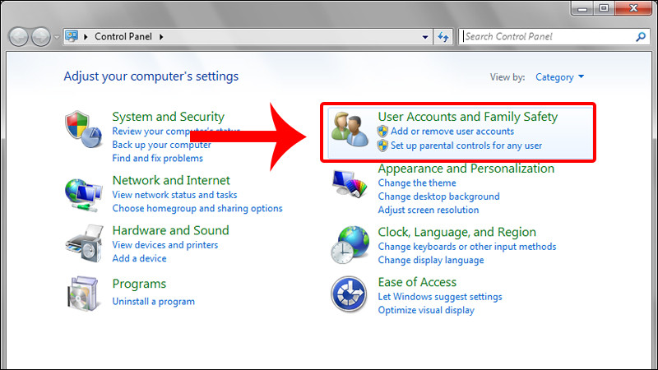Open Choose homegroup and sharing options link

tap(197, 208)
